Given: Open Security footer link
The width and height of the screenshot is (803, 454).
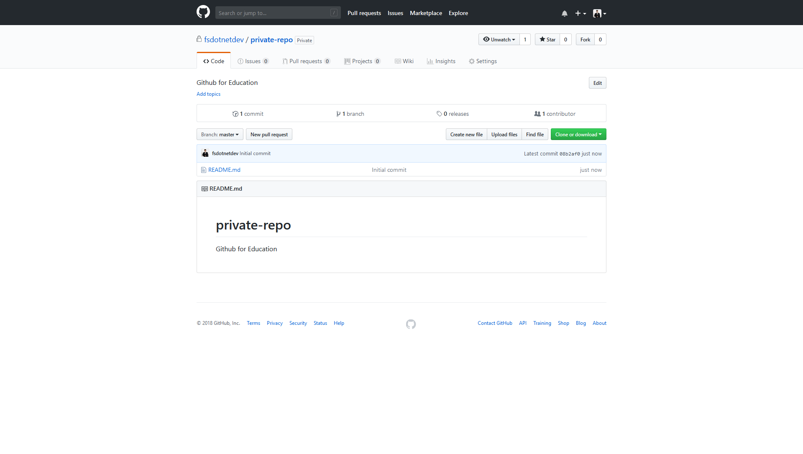Looking at the screenshot, I should point(298,323).
